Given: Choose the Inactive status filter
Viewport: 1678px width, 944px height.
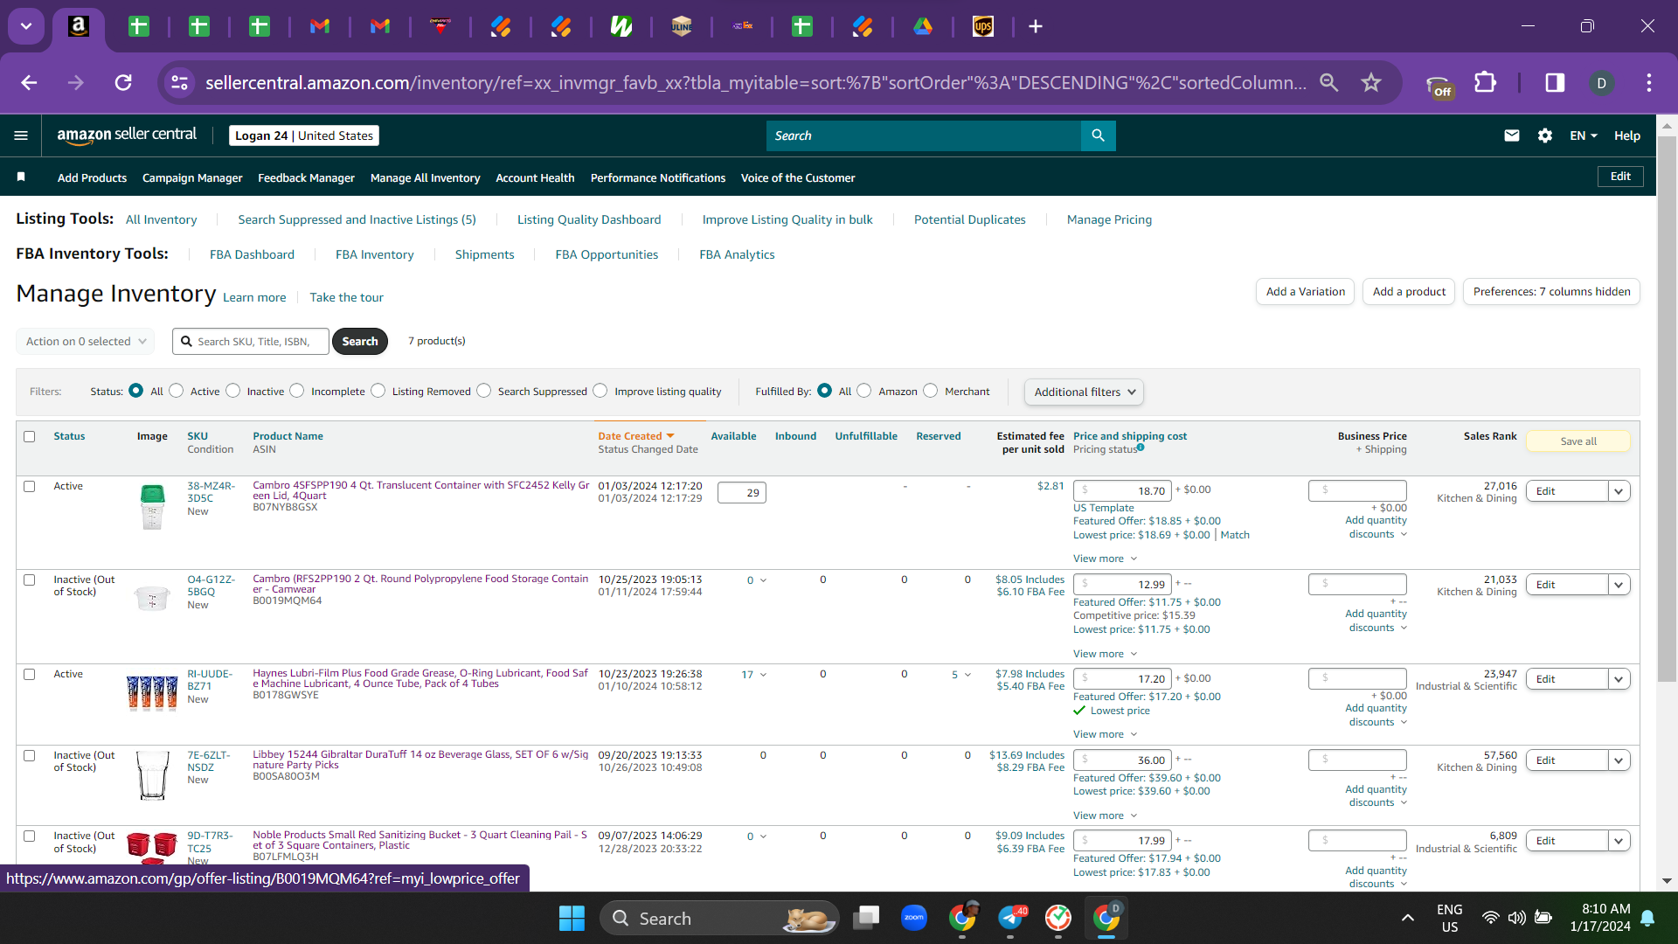Looking at the screenshot, I should 233,391.
